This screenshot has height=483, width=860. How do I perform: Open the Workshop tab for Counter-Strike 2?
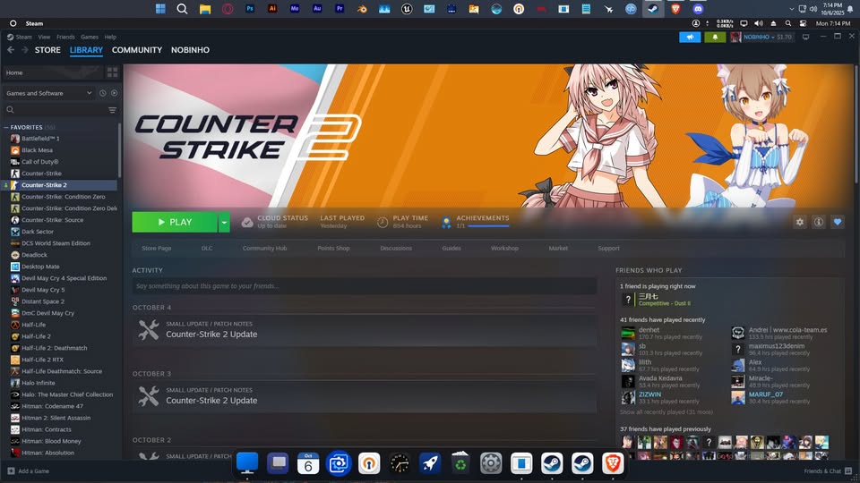504,248
